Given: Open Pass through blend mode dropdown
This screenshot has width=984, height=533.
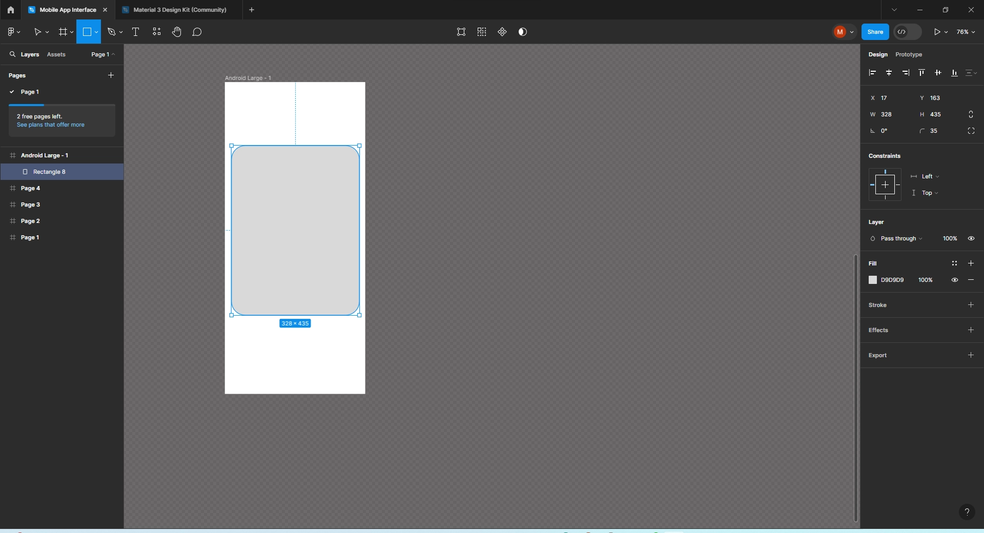Looking at the screenshot, I should click(901, 238).
